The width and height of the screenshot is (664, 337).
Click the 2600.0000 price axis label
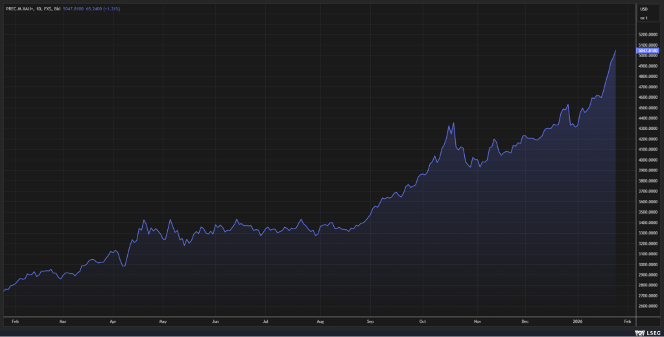(x=648, y=306)
